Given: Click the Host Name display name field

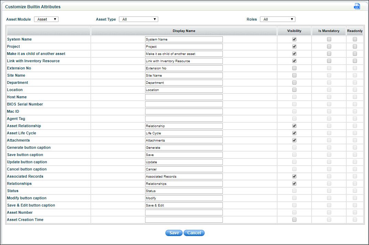Looking at the screenshot, I should pos(184,97).
